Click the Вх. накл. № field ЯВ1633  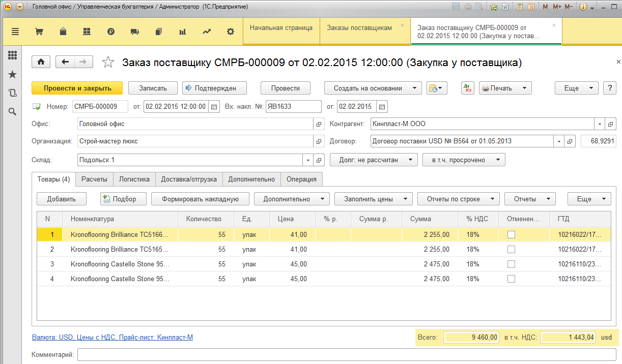pyautogui.click(x=293, y=107)
